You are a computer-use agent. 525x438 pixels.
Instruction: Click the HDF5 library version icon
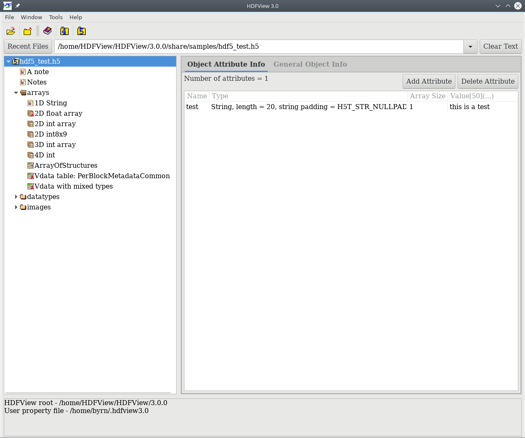(82, 31)
